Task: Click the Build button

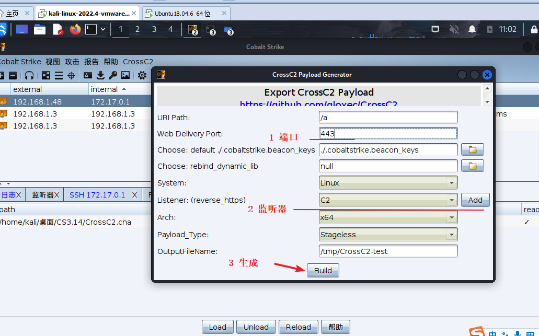Action: pos(323,270)
